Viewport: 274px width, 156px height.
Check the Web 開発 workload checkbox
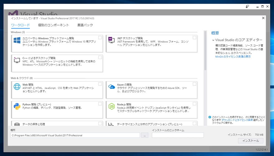[100, 84]
